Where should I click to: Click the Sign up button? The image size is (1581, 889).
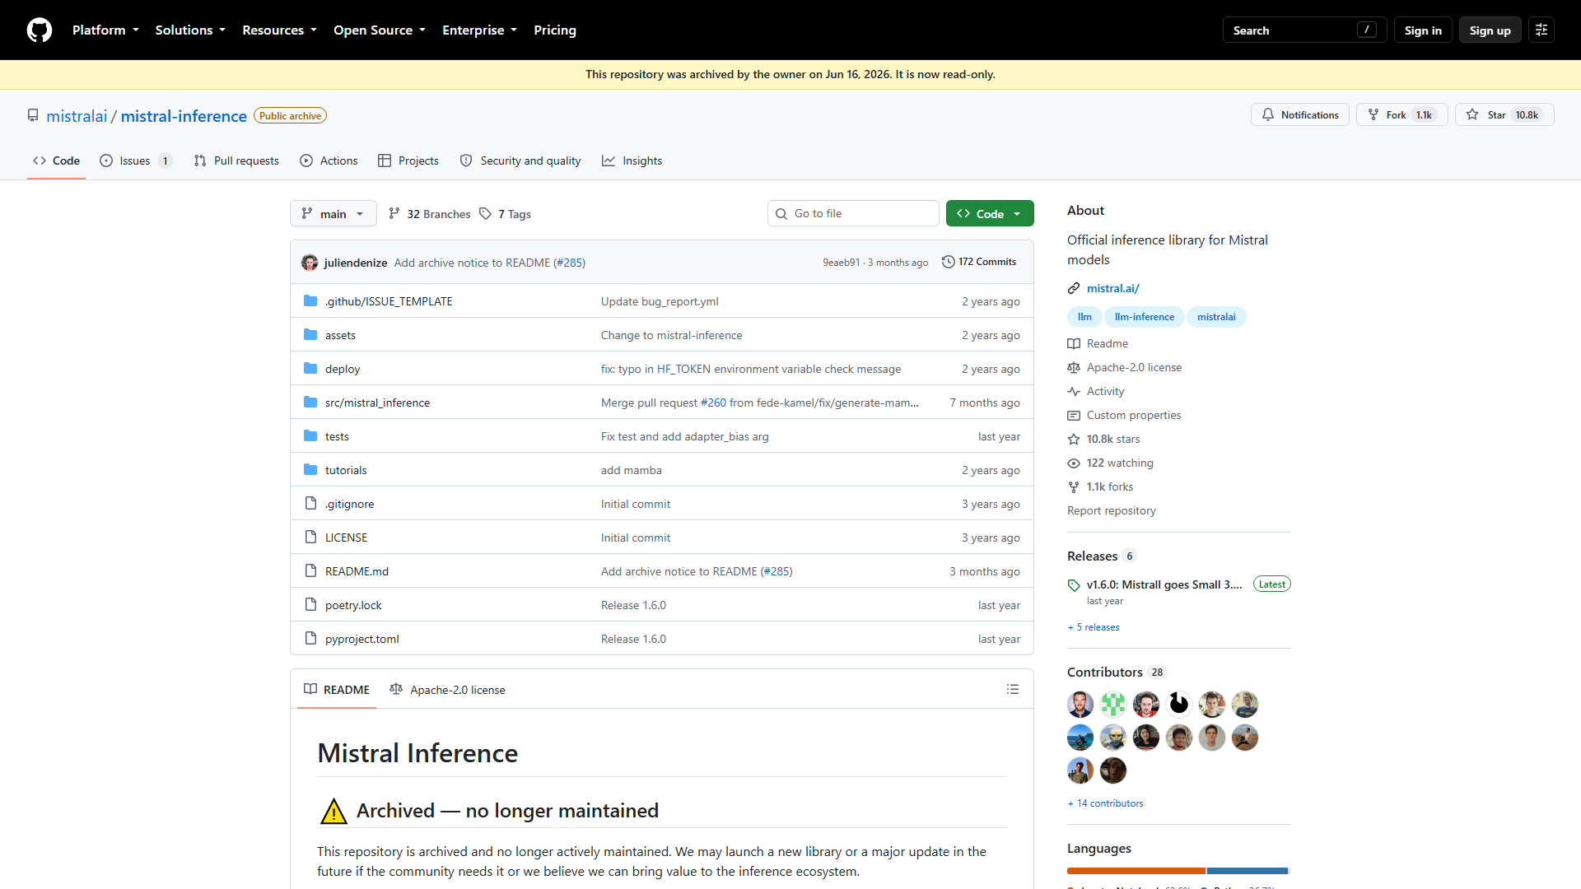pos(1490,30)
